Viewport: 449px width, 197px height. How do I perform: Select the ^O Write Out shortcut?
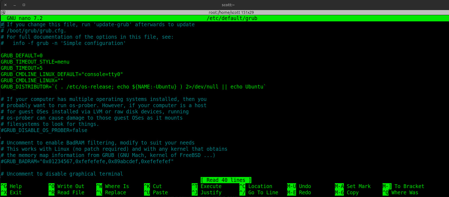66,186
